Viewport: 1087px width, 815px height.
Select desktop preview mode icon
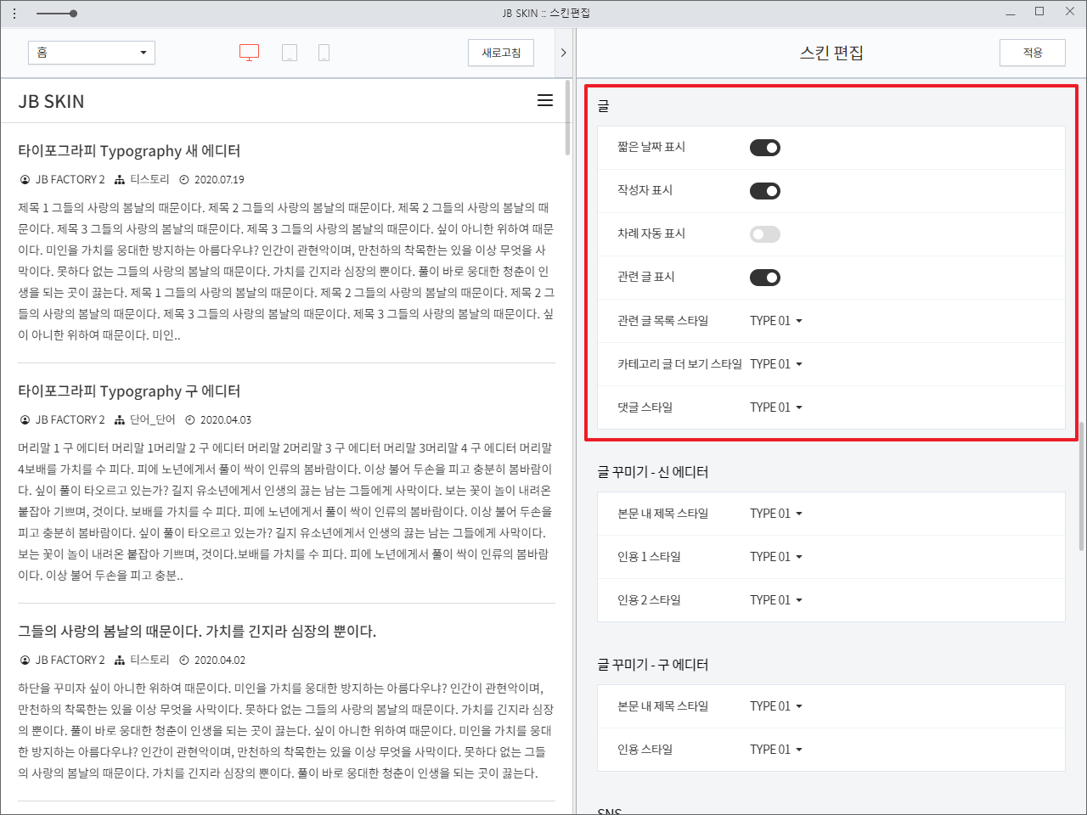[x=249, y=53]
